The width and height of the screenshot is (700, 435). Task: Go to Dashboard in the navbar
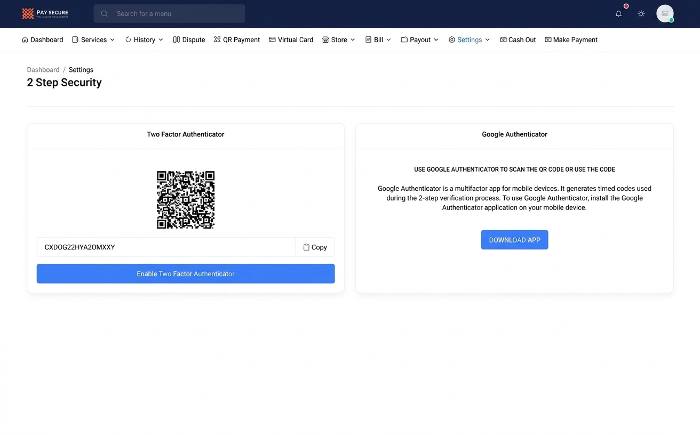pos(43,39)
